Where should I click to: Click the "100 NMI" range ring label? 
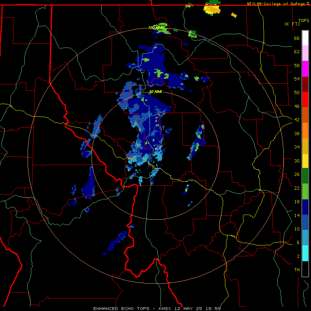[x=155, y=28]
